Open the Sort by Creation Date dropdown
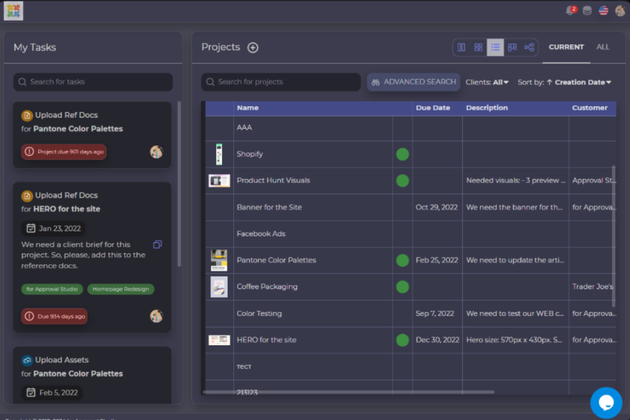The image size is (630, 420). 564,82
